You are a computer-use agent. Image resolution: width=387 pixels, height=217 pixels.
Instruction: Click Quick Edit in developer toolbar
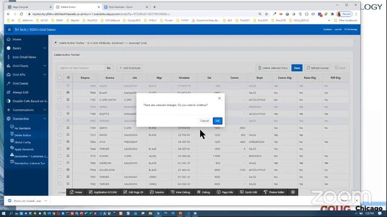[x=249, y=192]
